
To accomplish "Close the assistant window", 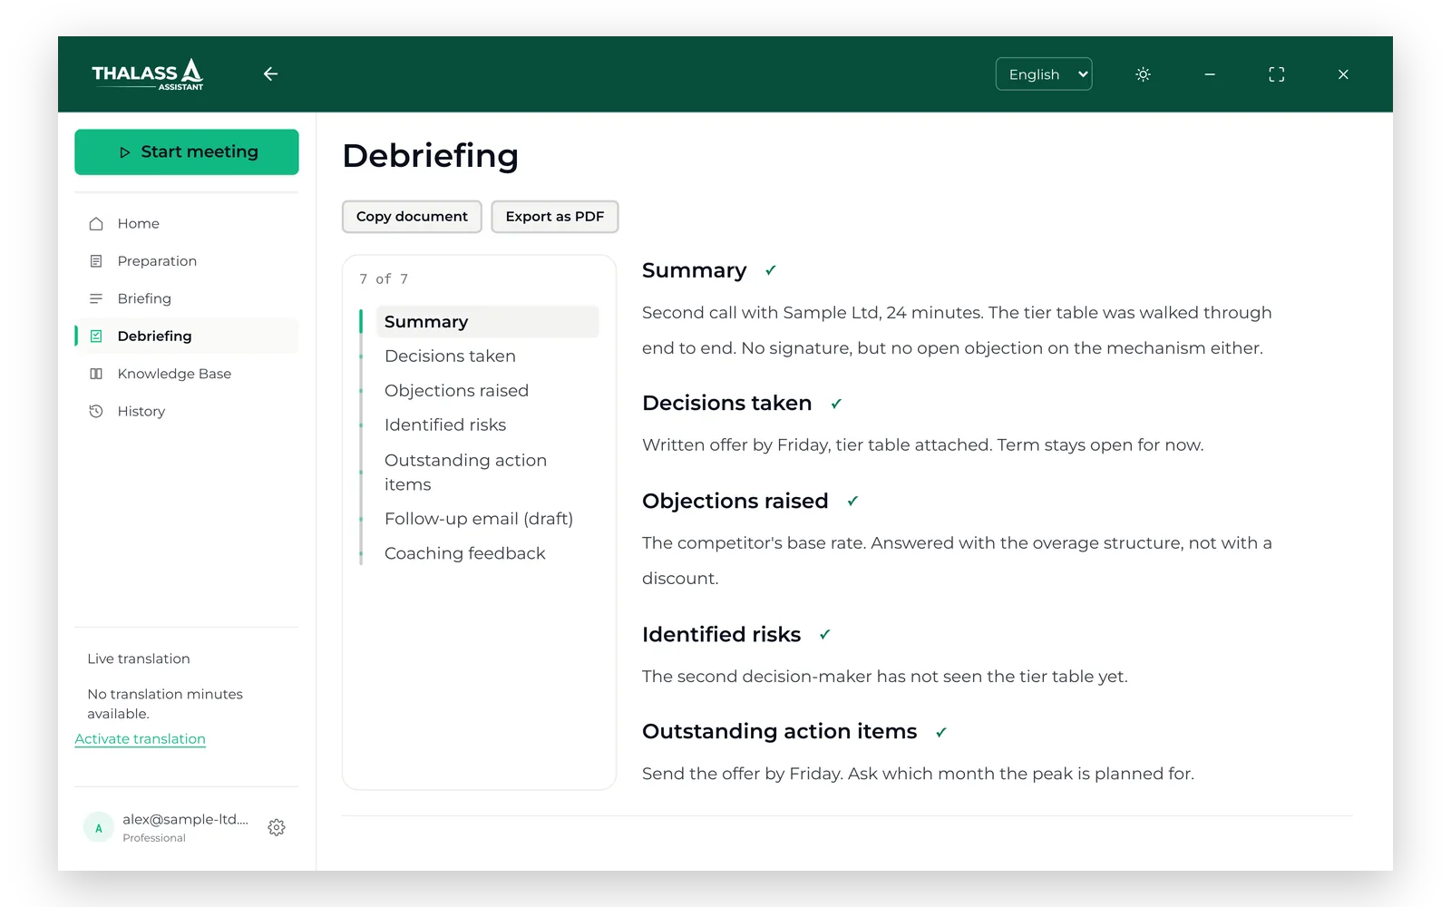I will [1343, 74].
